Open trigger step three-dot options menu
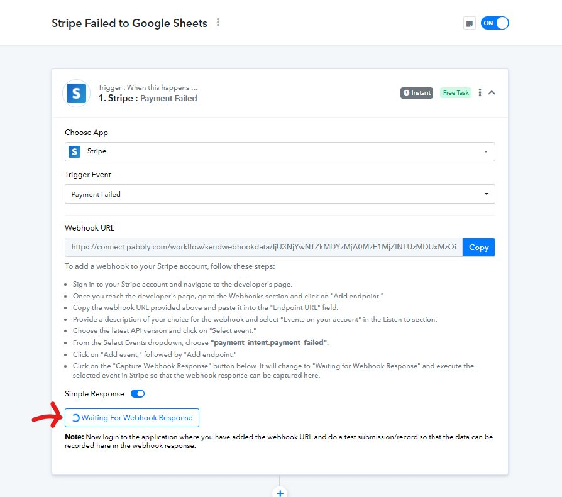The width and height of the screenshot is (562, 497). tap(480, 93)
